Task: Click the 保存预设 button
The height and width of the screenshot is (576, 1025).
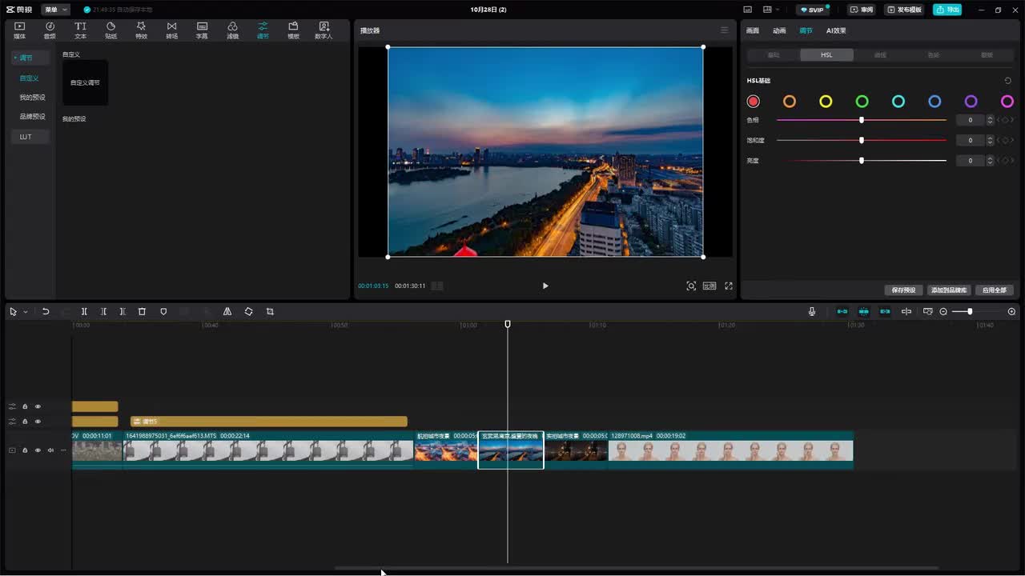Action: pos(903,290)
